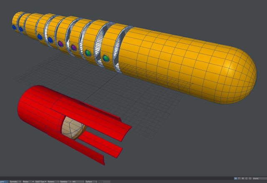267x183 pixels.
Task: Open the Statistics panel
Action: [64, 181]
